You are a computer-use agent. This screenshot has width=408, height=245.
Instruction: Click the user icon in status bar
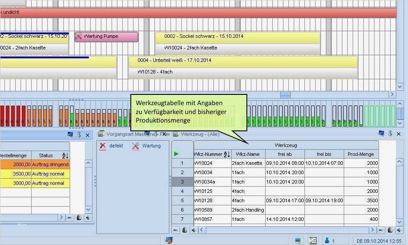[327, 241]
